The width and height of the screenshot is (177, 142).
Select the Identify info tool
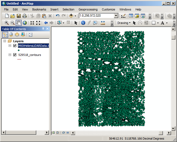(83, 23)
